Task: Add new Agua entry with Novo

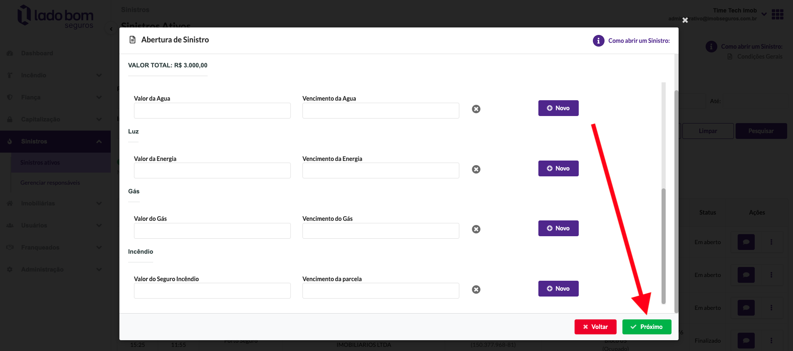Action: (558, 108)
